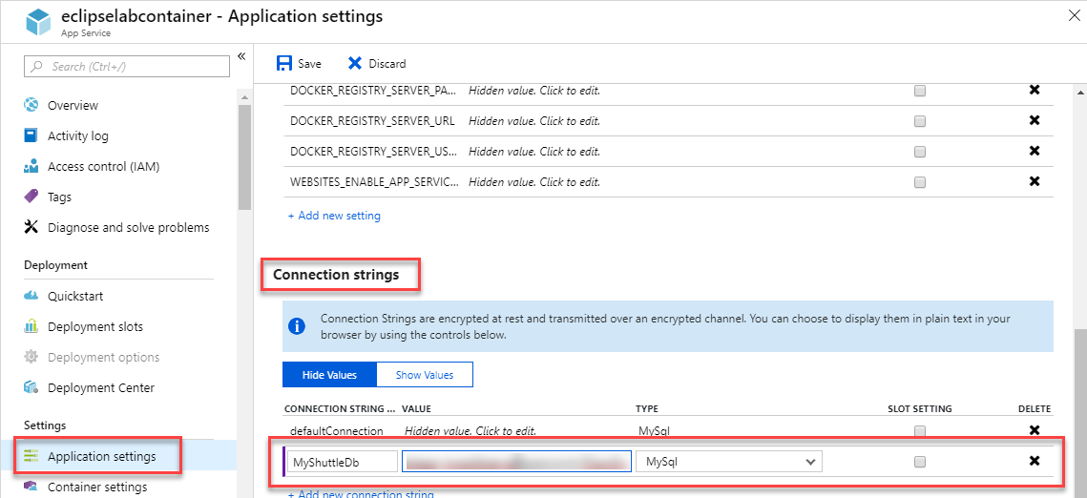
Task: Click the Overview globe icon
Action: coord(31,105)
